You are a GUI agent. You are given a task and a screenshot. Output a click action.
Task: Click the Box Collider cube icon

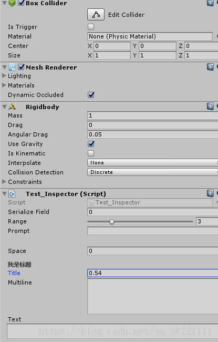pyautogui.click(x=12, y=3)
